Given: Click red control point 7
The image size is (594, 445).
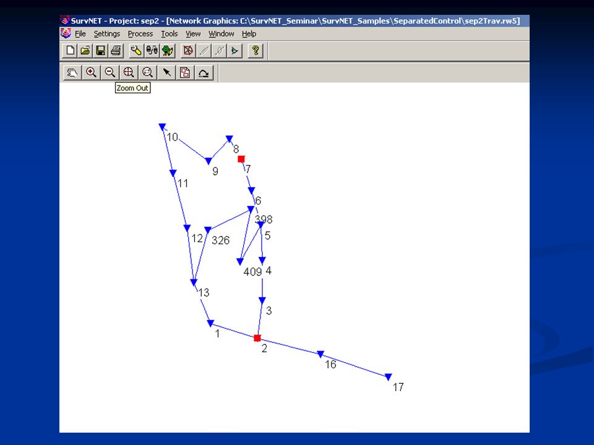Looking at the screenshot, I should click(241, 159).
